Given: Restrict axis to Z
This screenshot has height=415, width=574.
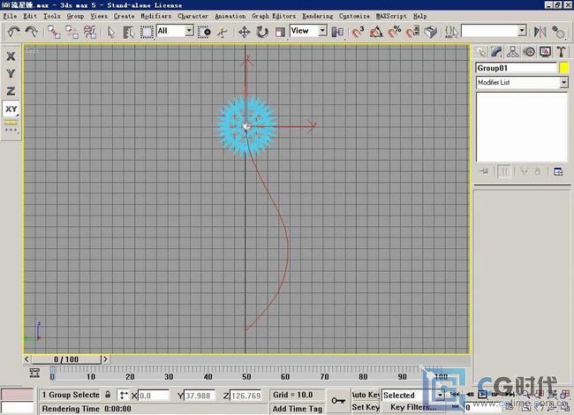Looking at the screenshot, I should (11, 91).
